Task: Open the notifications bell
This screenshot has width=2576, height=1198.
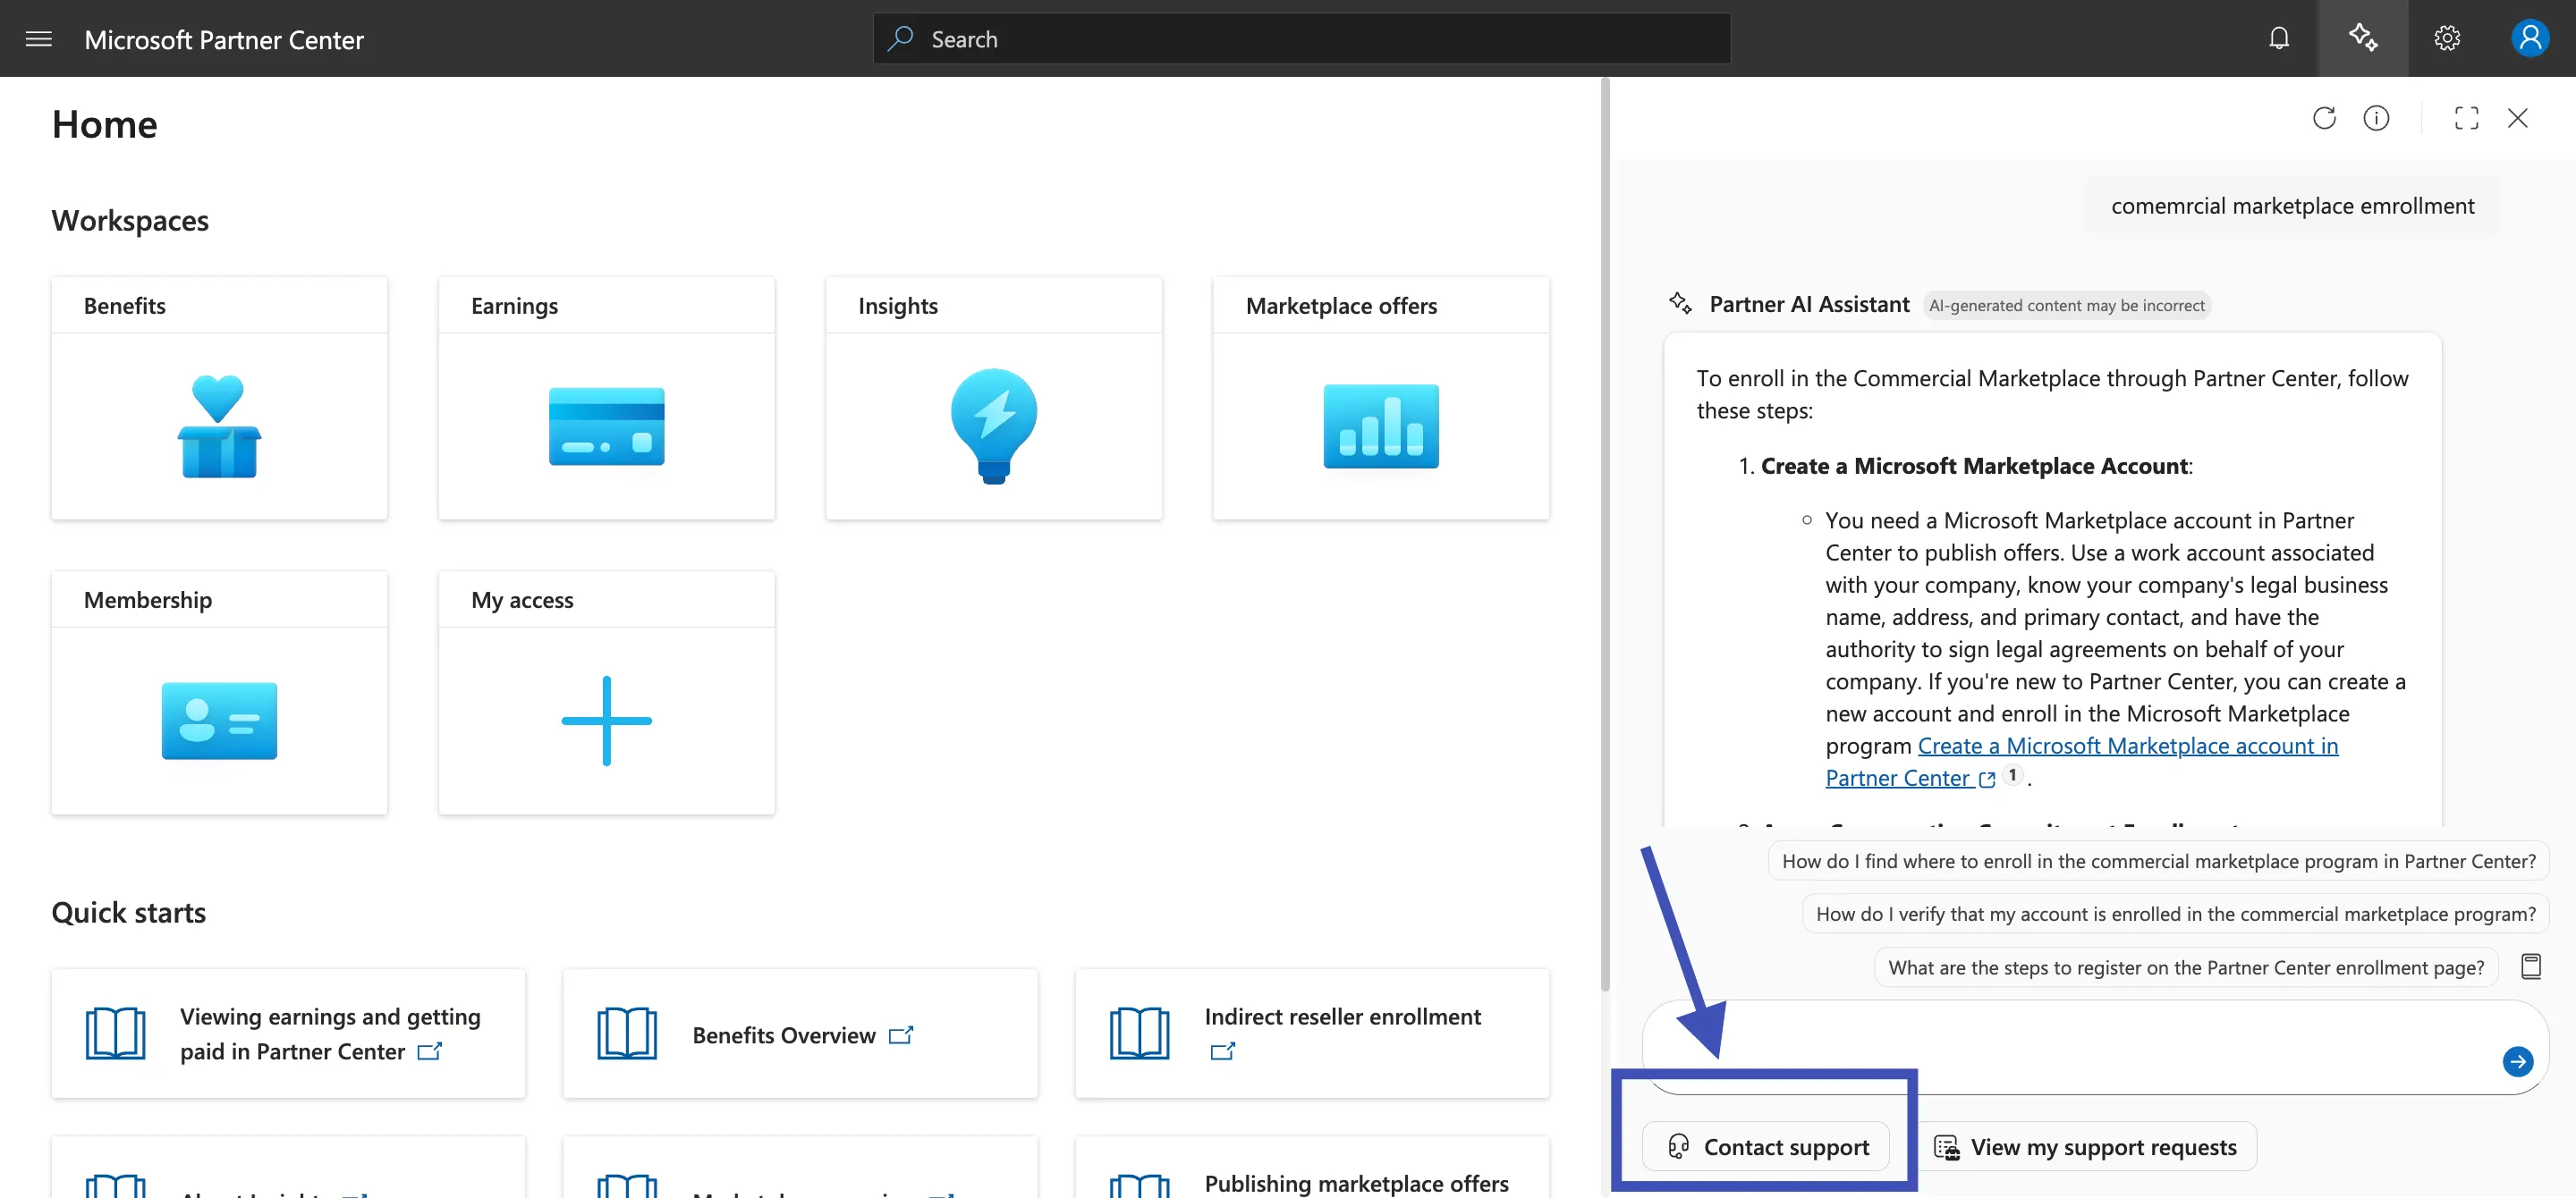Action: point(2279,39)
